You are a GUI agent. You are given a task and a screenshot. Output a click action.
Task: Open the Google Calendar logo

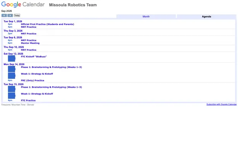click(x=23, y=4)
